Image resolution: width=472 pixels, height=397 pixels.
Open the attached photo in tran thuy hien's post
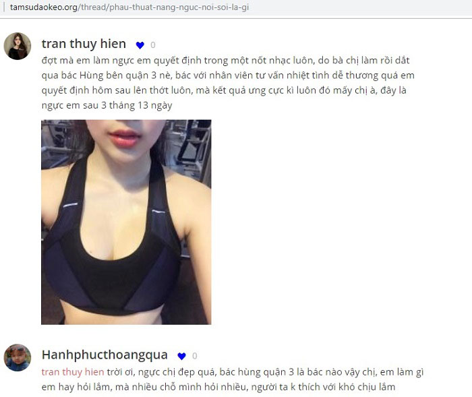pyautogui.click(x=126, y=222)
